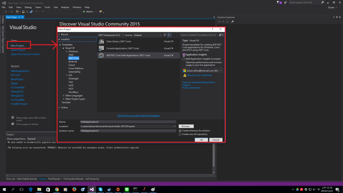Open the Tools menu

point(47,7)
